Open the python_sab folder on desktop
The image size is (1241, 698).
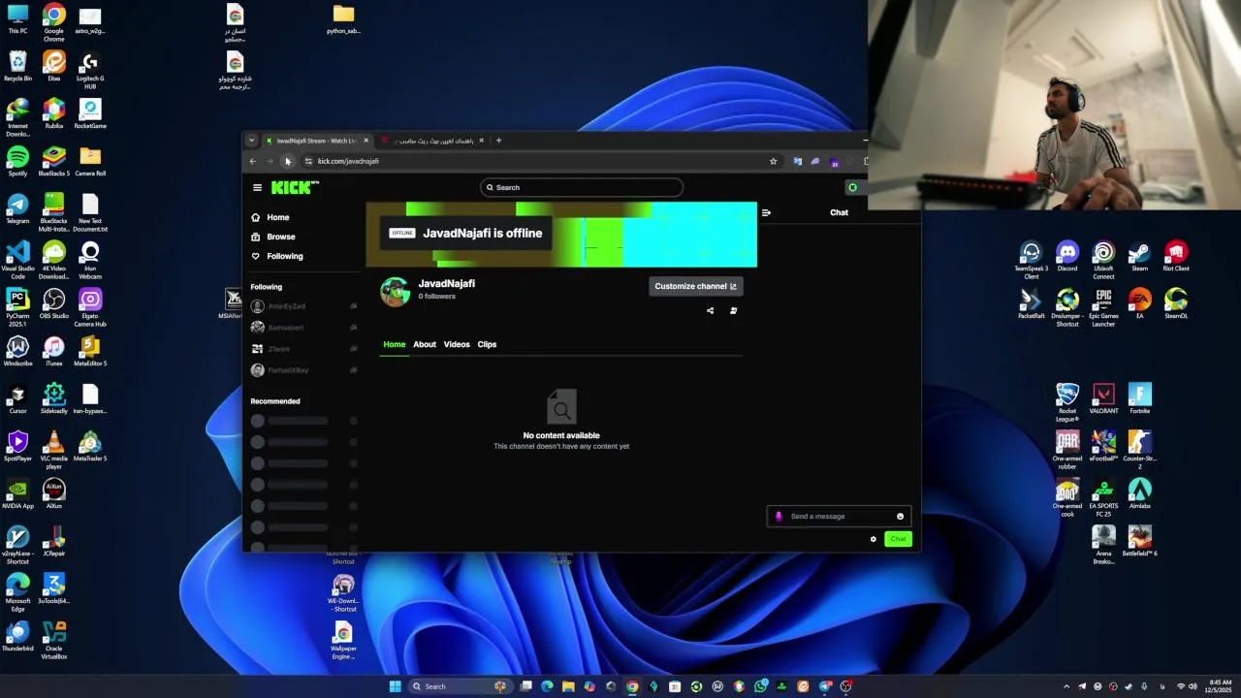343,19
